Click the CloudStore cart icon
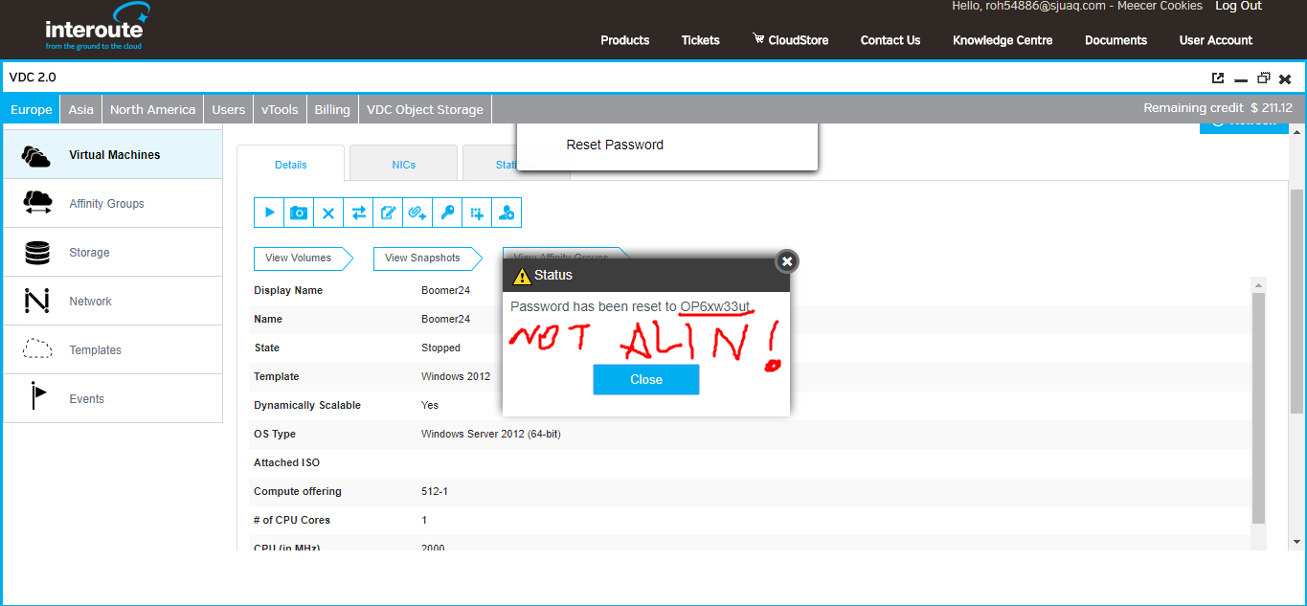Image resolution: width=1307 pixels, height=606 pixels. coord(758,39)
